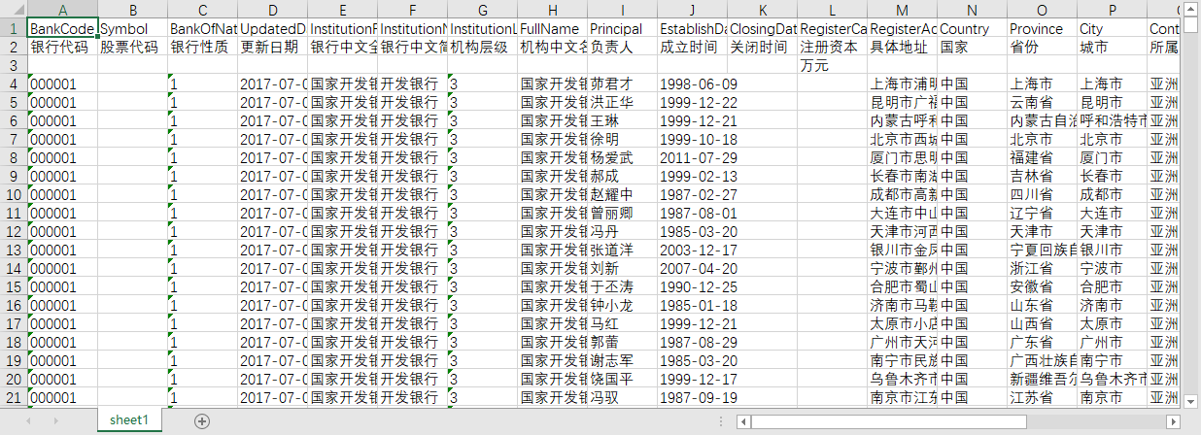Select row 21 header
Image resolution: width=1201 pixels, height=435 pixels.
[14, 397]
